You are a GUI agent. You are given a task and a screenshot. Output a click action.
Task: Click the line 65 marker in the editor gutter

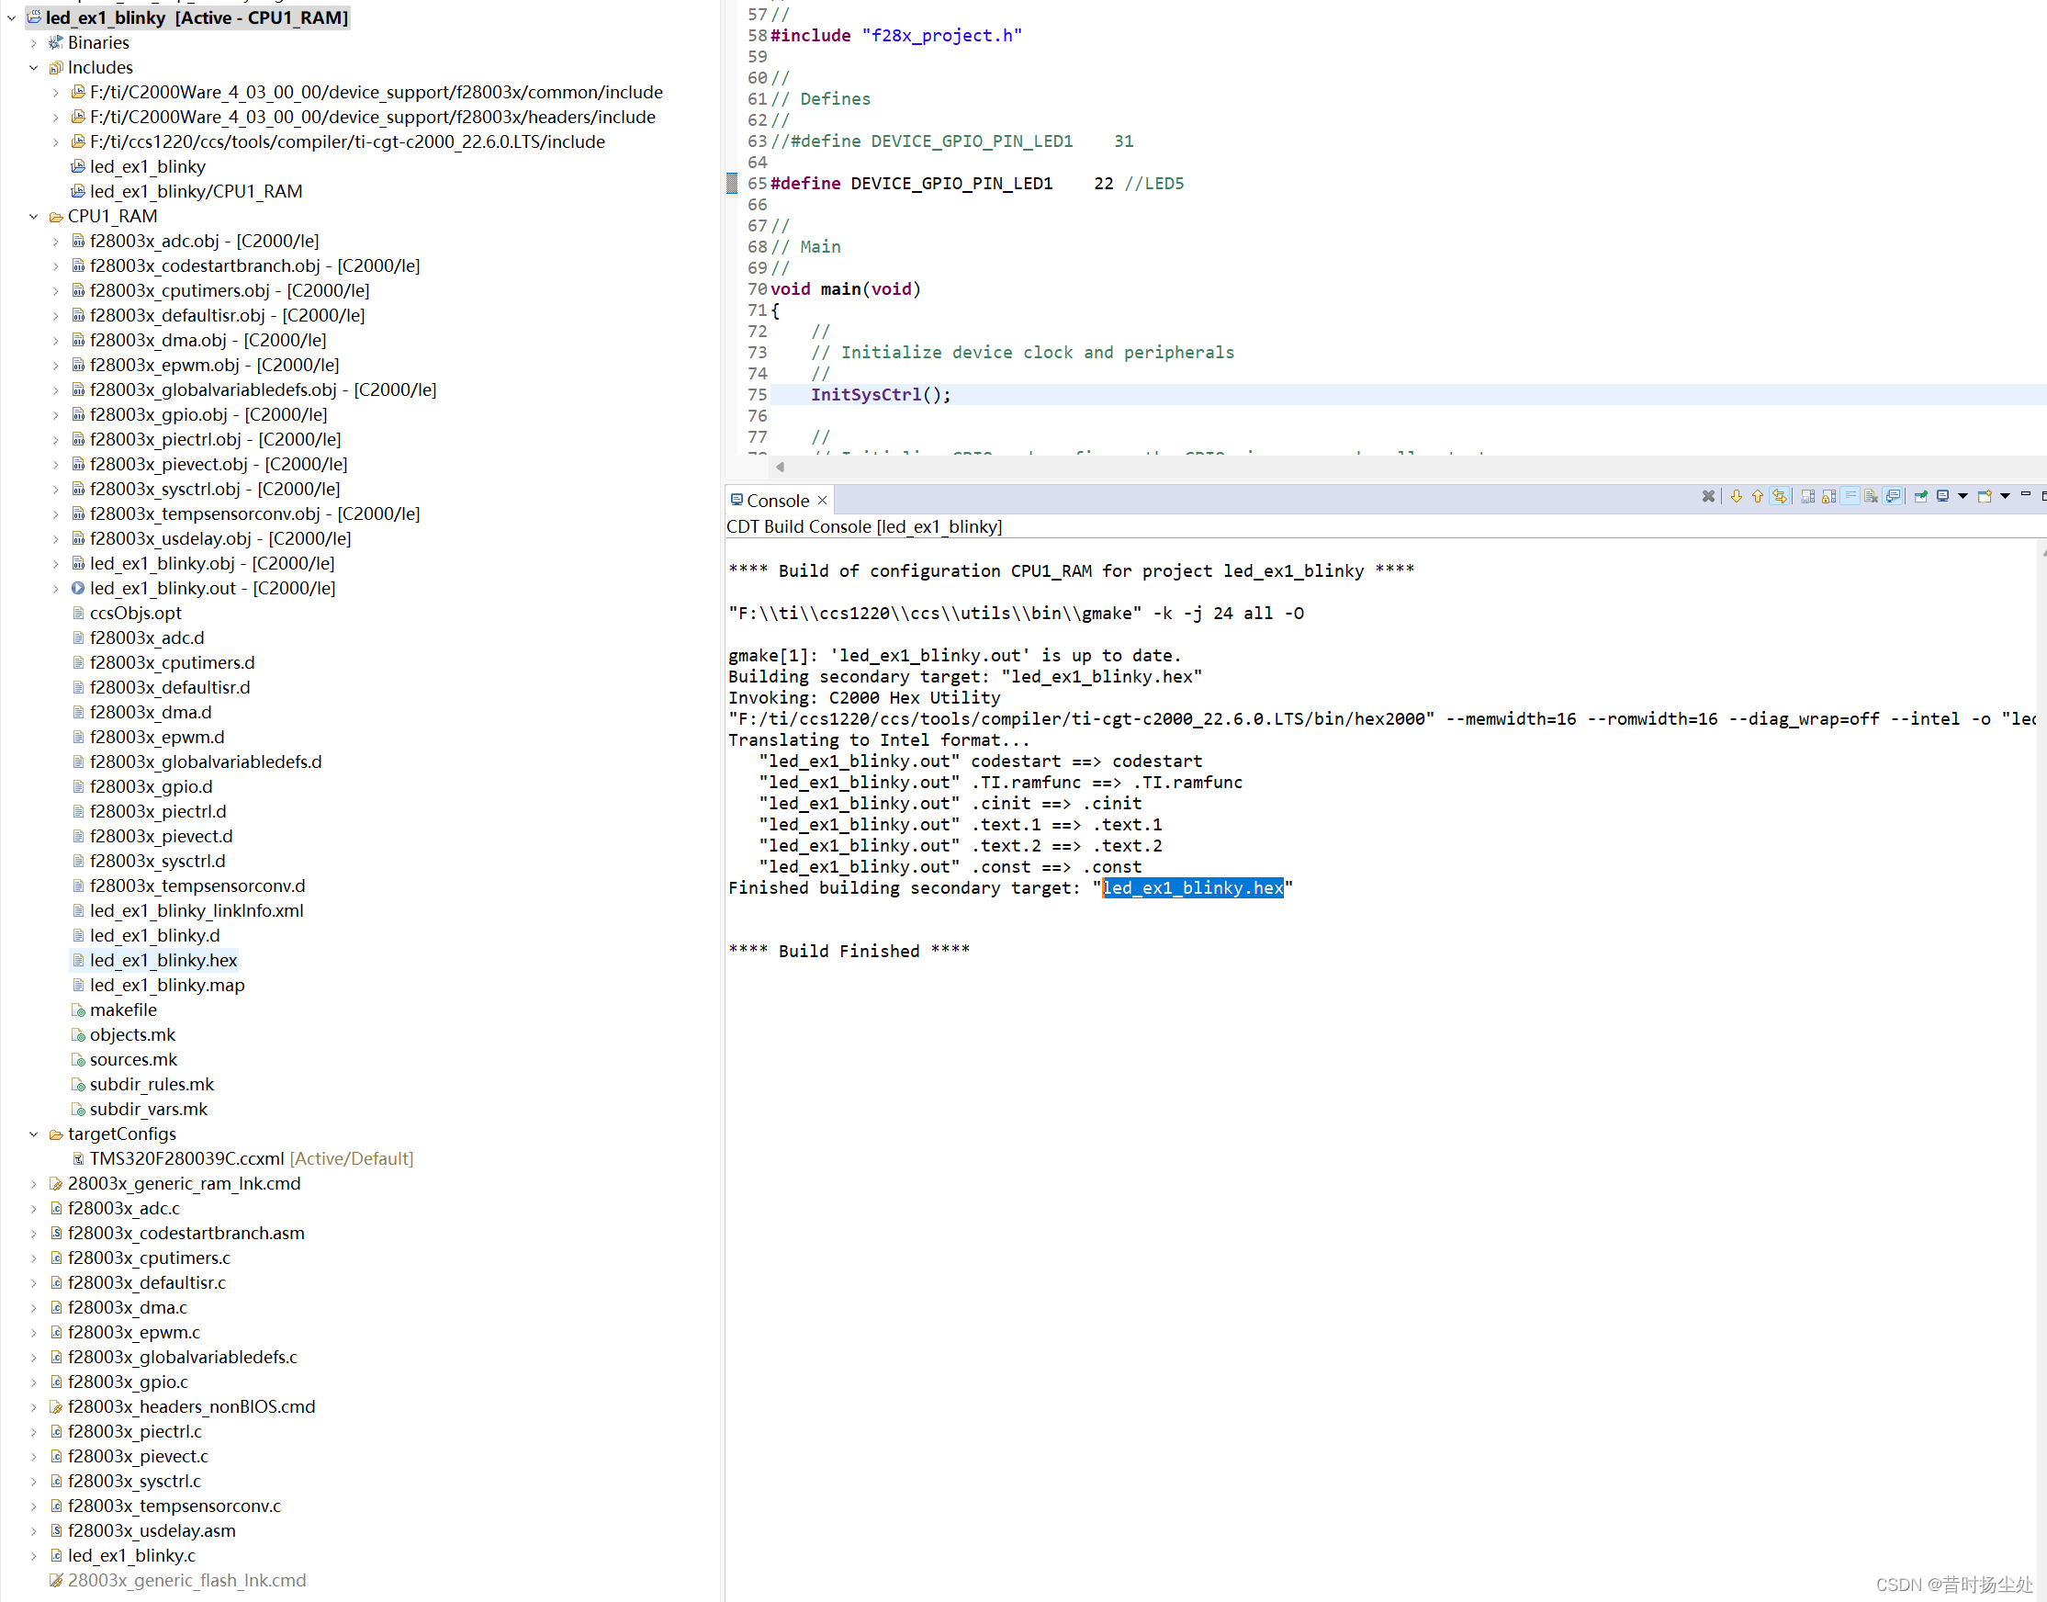point(731,184)
